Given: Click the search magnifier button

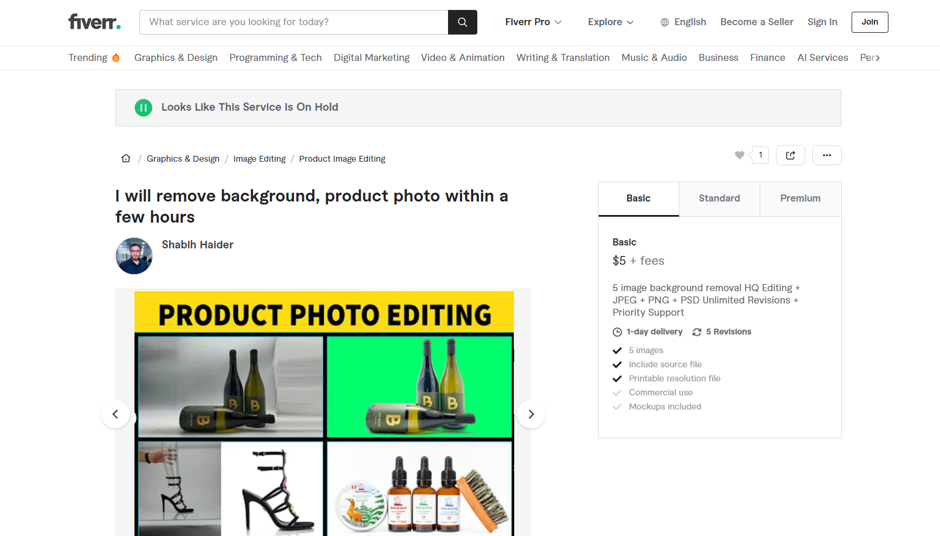Looking at the screenshot, I should (462, 22).
